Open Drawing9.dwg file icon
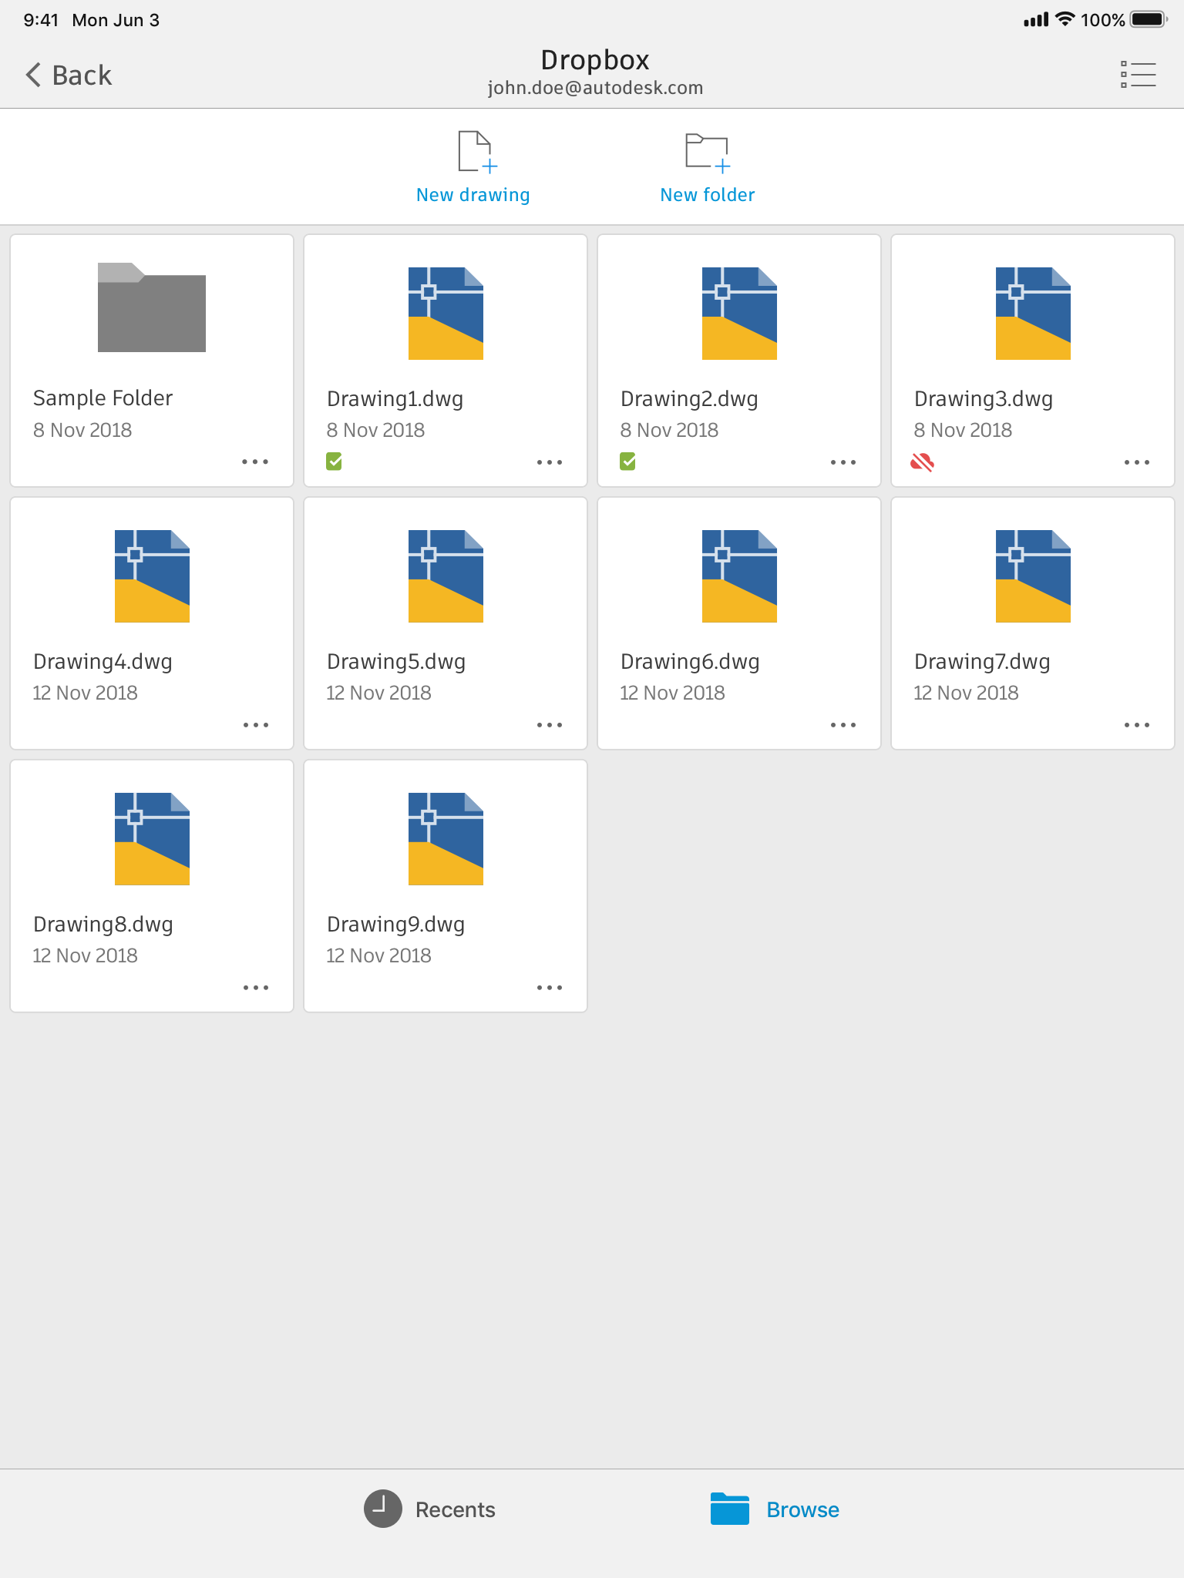The image size is (1184, 1578). click(x=446, y=838)
